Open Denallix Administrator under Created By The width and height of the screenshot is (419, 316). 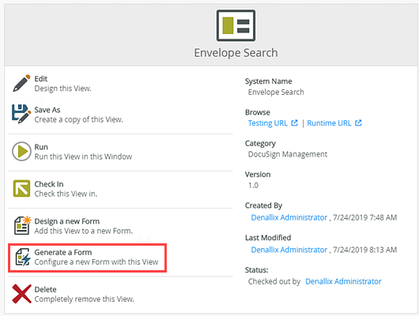tap(289, 217)
